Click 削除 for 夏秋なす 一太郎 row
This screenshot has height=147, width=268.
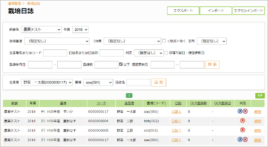257,140
